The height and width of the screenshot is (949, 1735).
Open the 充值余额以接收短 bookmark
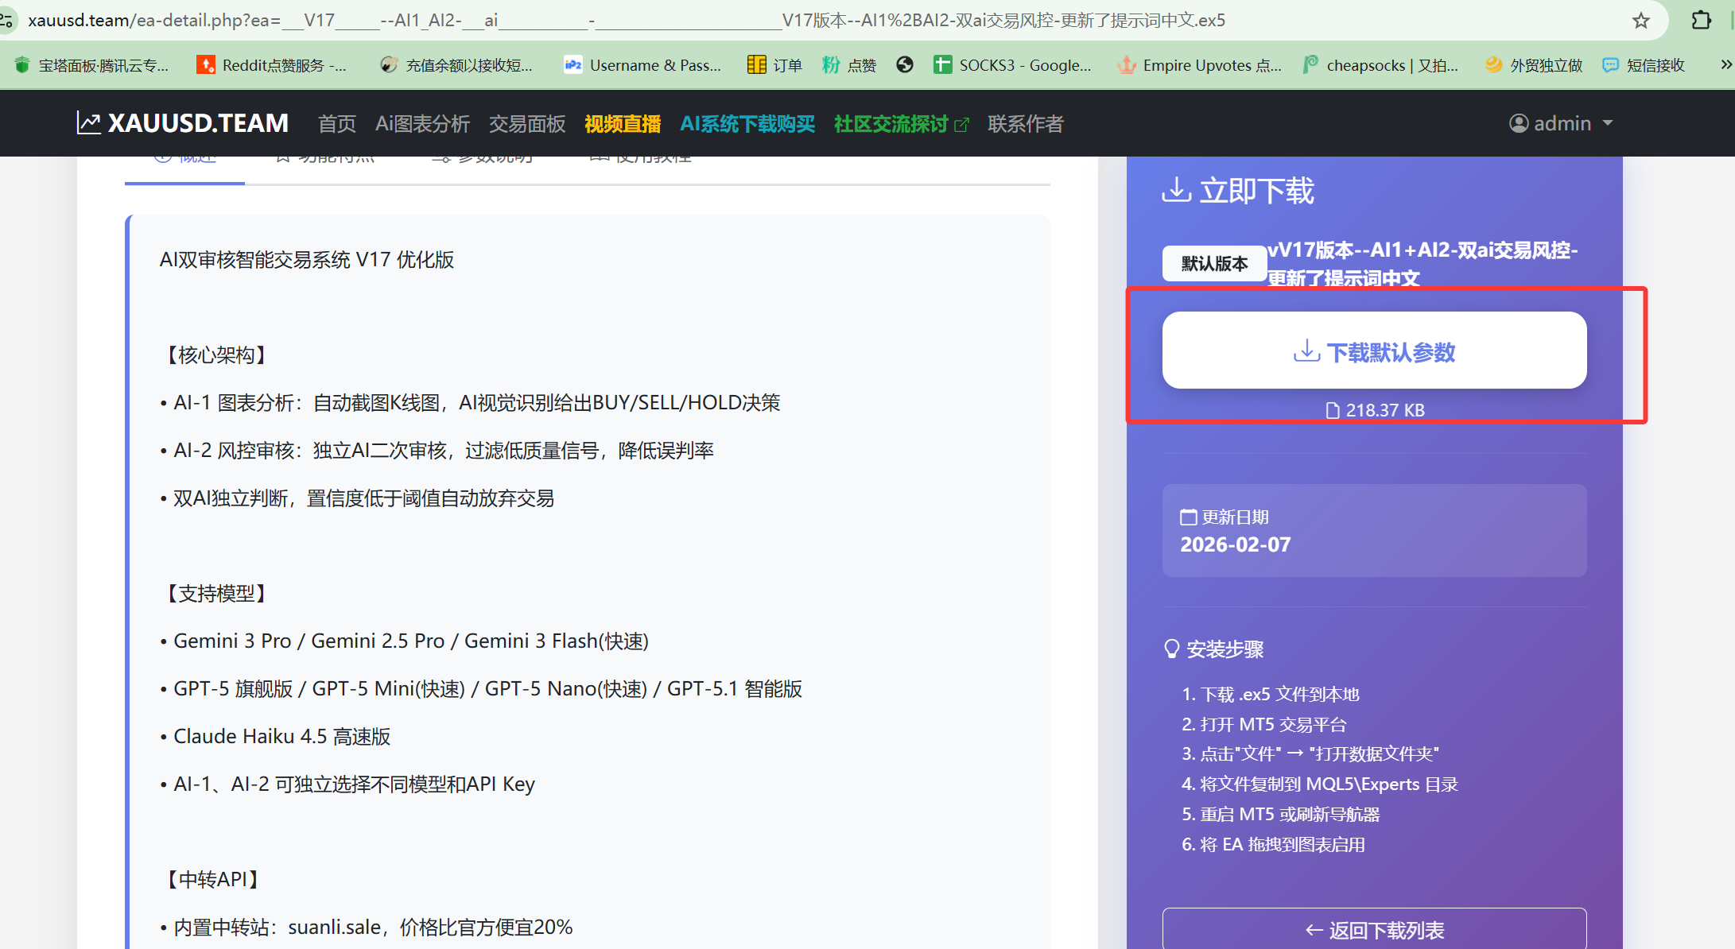coord(456,65)
